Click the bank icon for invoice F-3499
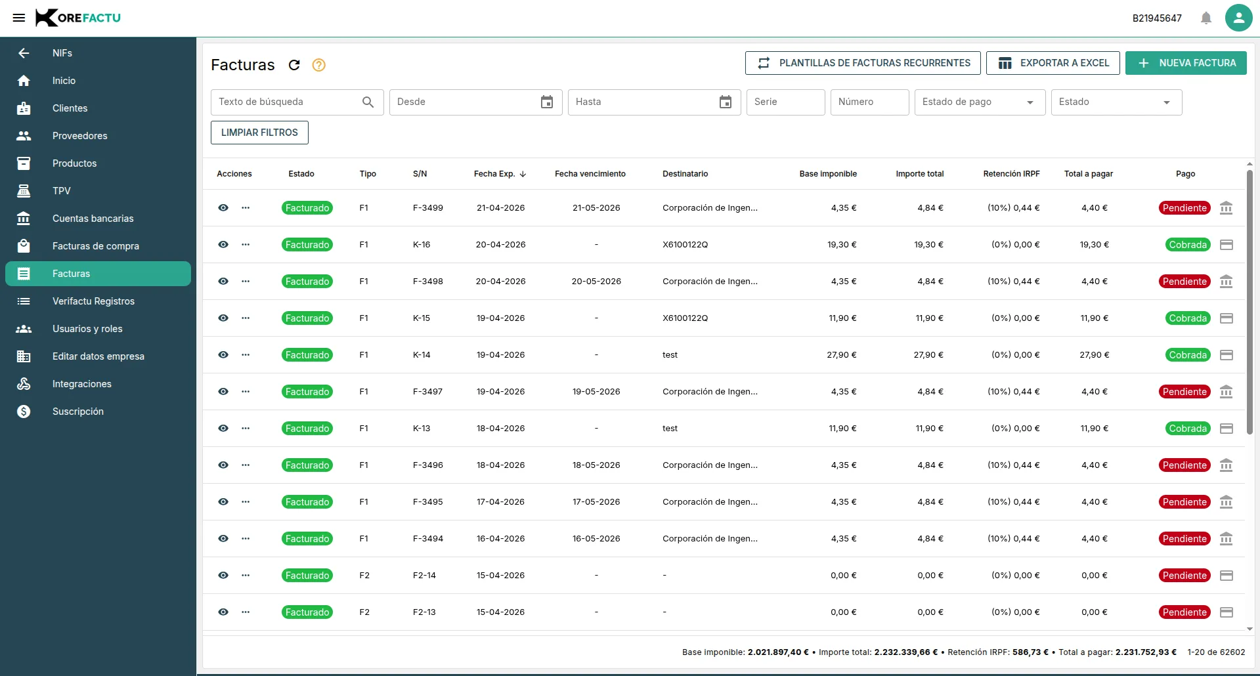The height and width of the screenshot is (676, 1260). [1226, 208]
